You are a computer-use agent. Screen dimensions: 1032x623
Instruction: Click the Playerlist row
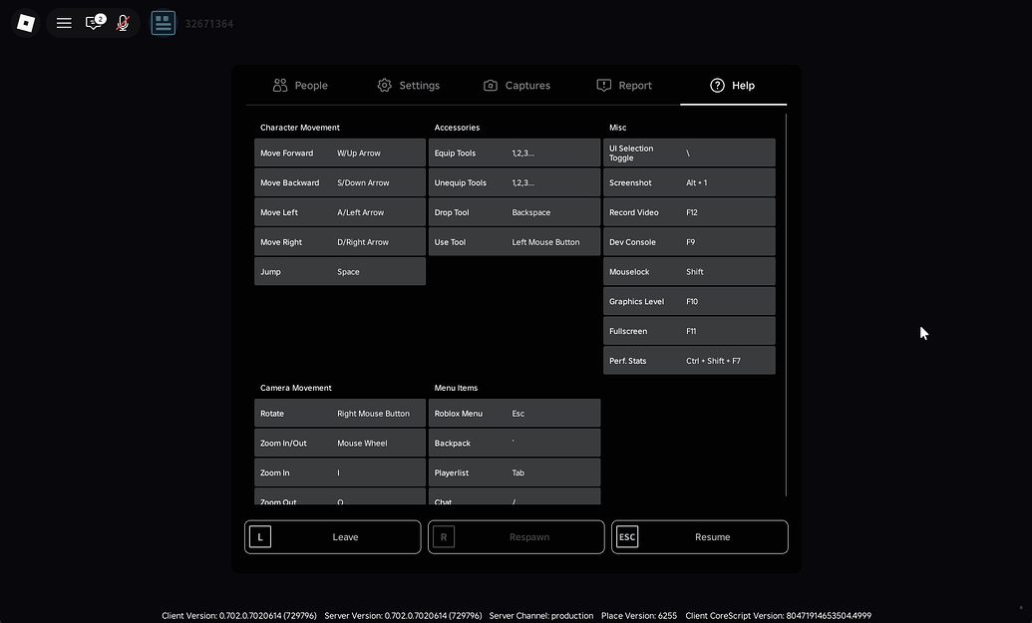(x=515, y=472)
